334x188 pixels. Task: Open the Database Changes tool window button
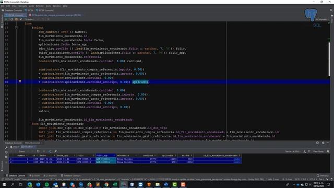coord(71,176)
